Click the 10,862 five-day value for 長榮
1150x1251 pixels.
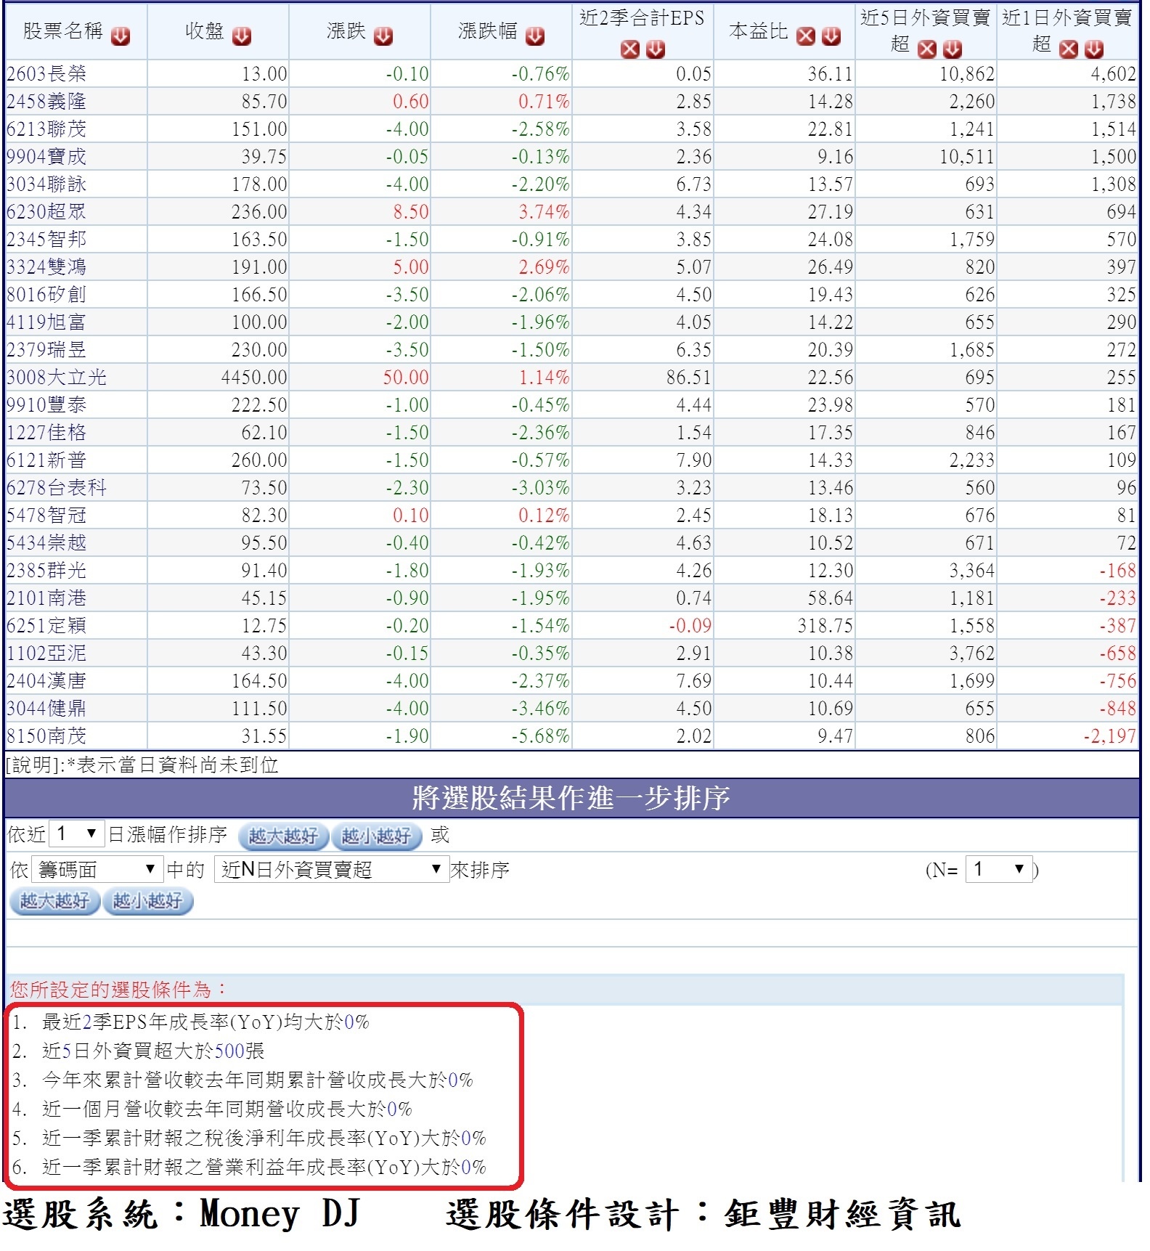[967, 73]
